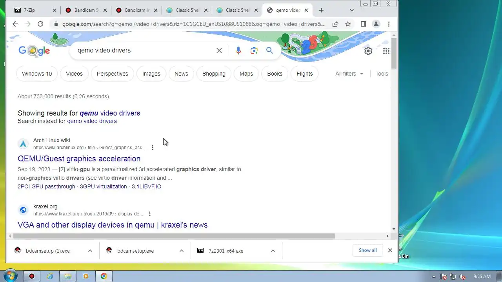This screenshot has height=282, width=502.
Task: Clear the search box with the X
Action: point(219,51)
